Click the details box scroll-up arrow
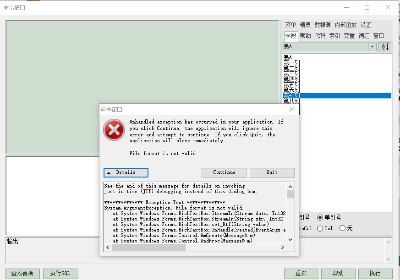This screenshot has width=400, height=280. pyautogui.click(x=290, y=187)
